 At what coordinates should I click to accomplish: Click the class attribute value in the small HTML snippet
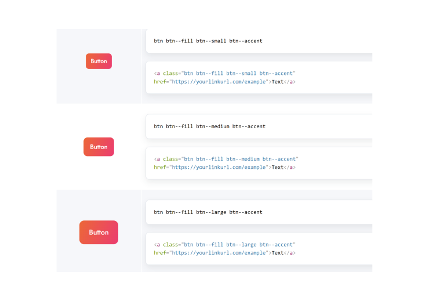click(x=238, y=74)
